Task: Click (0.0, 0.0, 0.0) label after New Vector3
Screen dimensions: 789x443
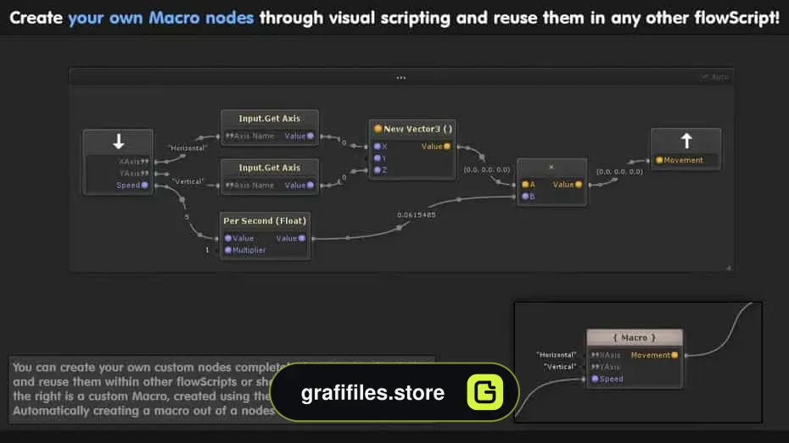Action: point(487,169)
